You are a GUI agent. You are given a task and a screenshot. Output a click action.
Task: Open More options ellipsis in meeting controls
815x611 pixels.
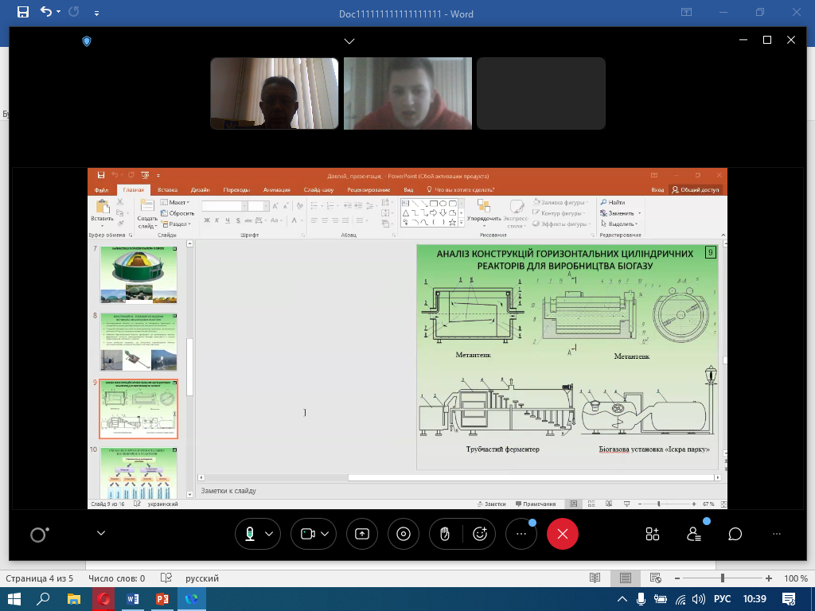click(521, 534)
